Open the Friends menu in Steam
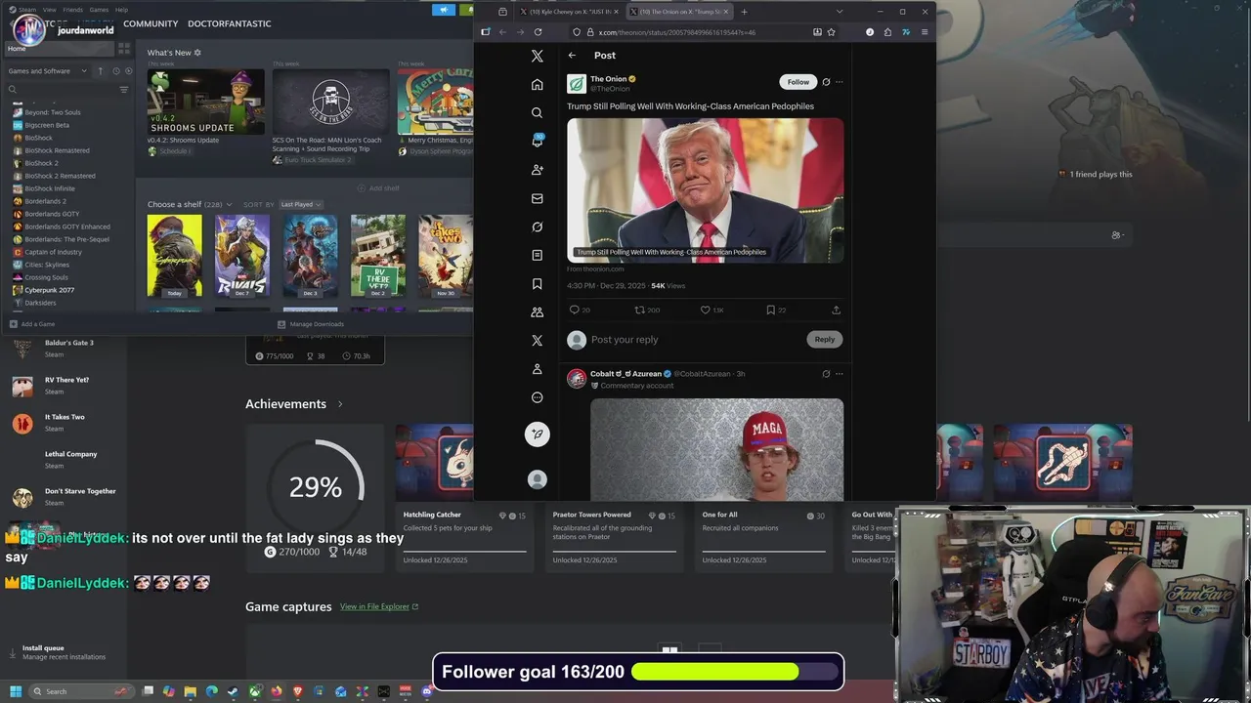The height and width of the screenshot is (703, 1251). (x=73, y=10)
